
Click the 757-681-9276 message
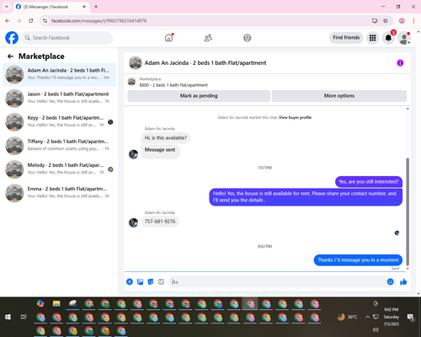(x=160, y=222)
